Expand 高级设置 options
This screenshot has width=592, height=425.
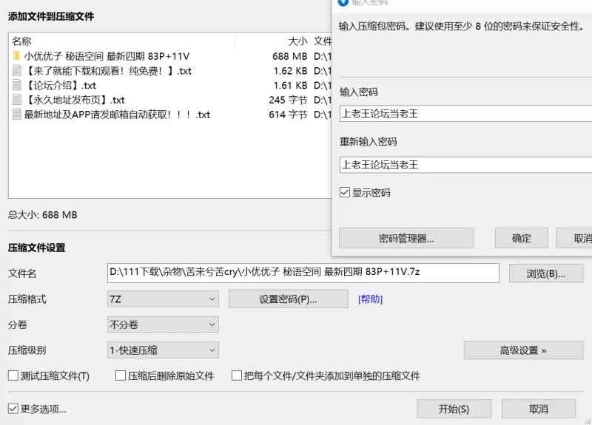(524, 350)
